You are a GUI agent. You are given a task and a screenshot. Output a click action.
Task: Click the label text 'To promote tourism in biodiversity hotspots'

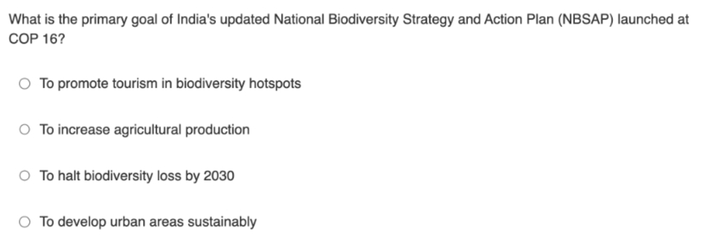170,84
